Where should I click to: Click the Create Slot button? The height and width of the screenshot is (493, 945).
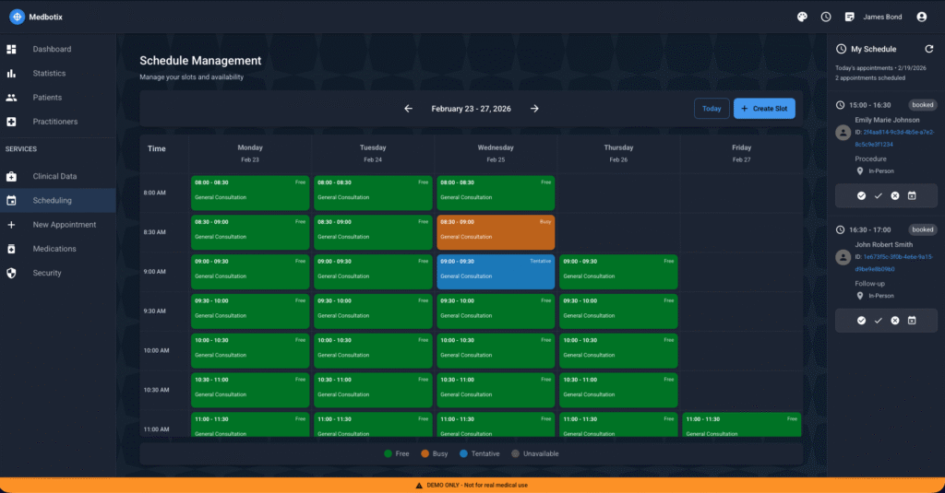(x=763, y=109)
